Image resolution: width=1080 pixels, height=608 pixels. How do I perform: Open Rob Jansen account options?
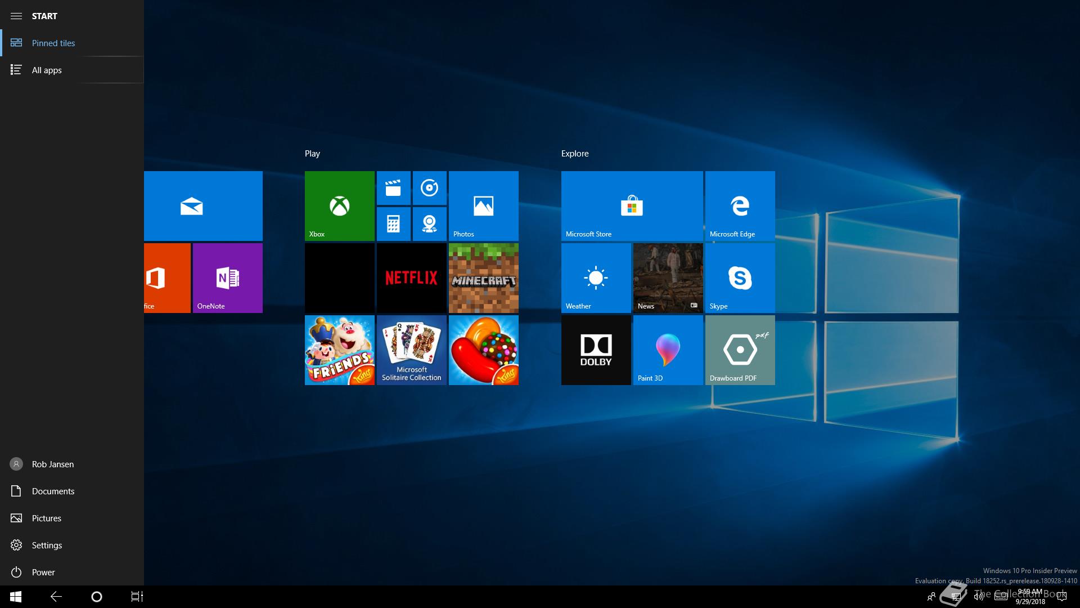point(72,464)
